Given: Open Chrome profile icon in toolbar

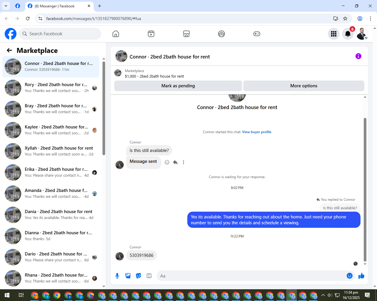Looking at the screenshot, I should point(360,19).
